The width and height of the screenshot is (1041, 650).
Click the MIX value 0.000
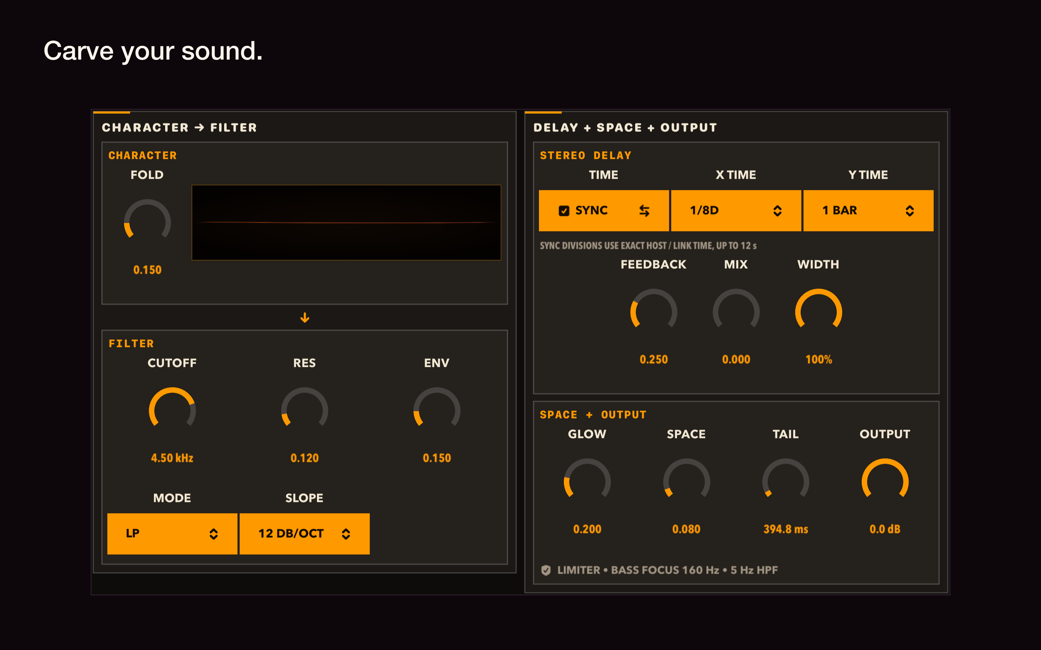pos(736,359)
